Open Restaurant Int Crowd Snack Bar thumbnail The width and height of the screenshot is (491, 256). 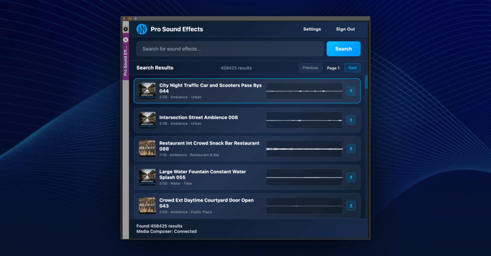[147, 149]
